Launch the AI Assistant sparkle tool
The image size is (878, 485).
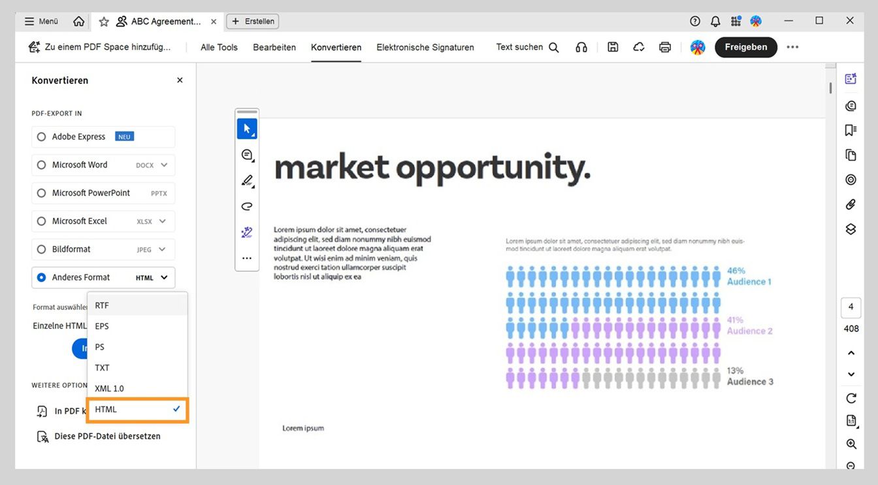247,231
